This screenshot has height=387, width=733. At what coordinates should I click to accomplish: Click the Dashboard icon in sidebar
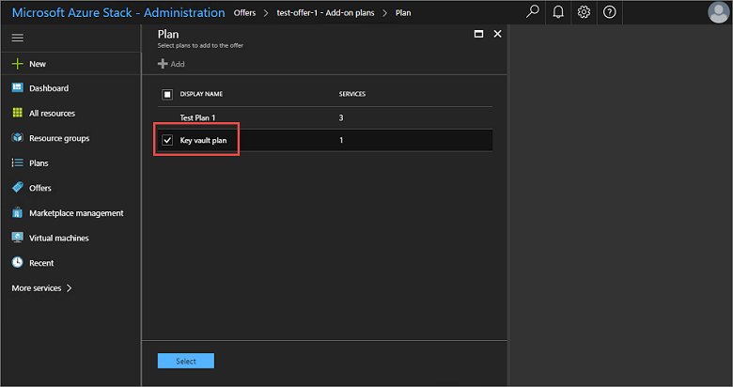pos(17,88)
